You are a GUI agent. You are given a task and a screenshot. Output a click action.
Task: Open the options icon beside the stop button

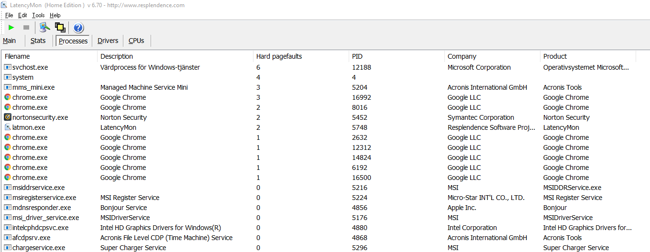tap(45, 28)
